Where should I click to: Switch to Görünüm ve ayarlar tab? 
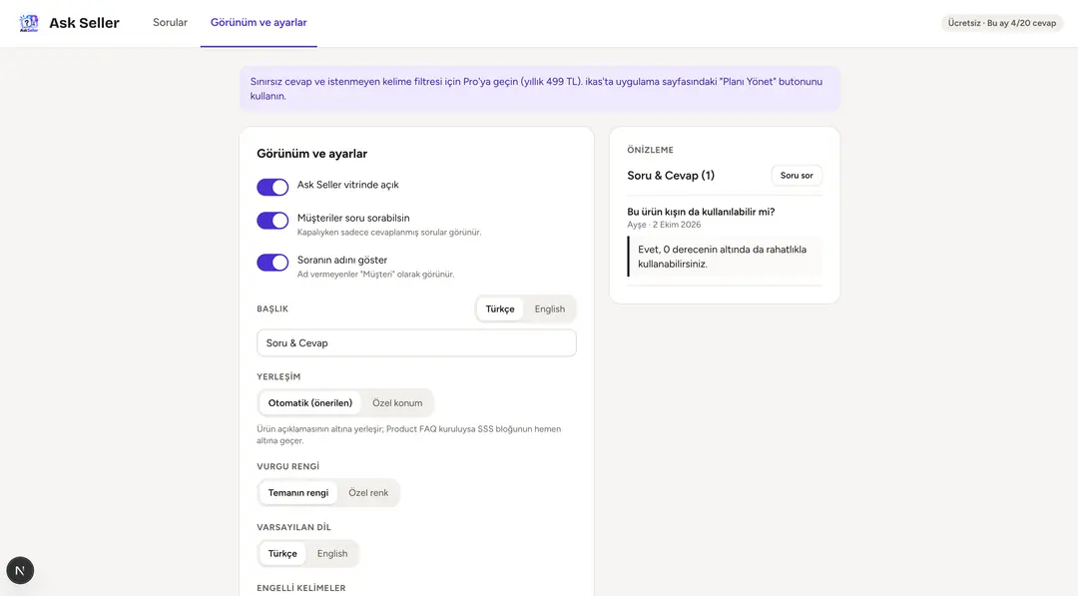[259, 23]
